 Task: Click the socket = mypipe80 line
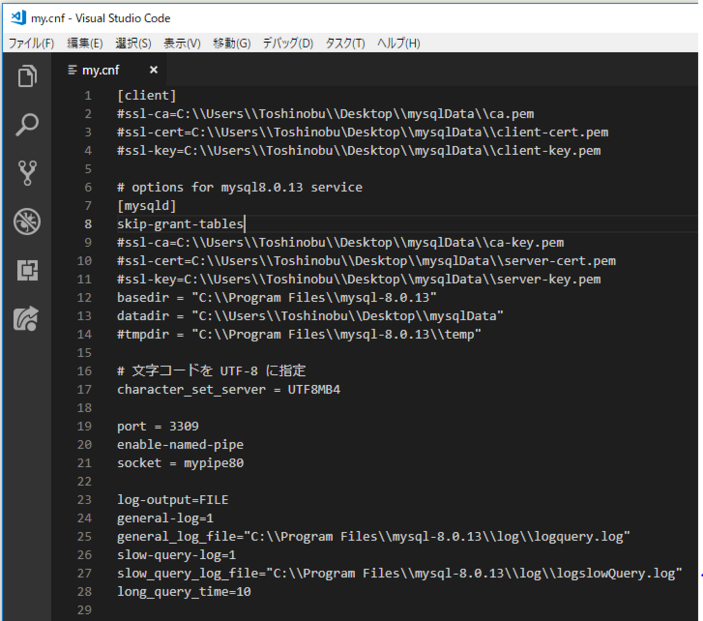[180, 464]
